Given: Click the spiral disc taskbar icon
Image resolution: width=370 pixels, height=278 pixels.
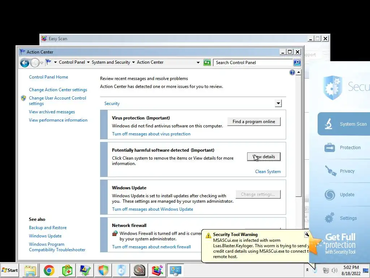Looking at the screenshot, I should point(139,270).
